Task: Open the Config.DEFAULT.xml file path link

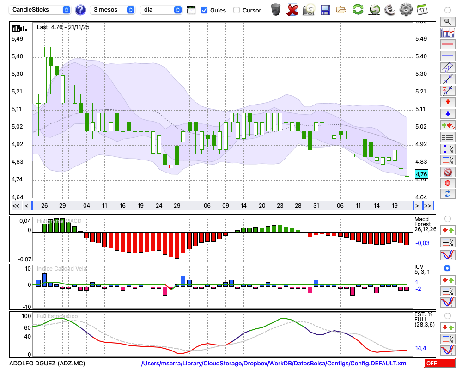Action: coord(274,364)
